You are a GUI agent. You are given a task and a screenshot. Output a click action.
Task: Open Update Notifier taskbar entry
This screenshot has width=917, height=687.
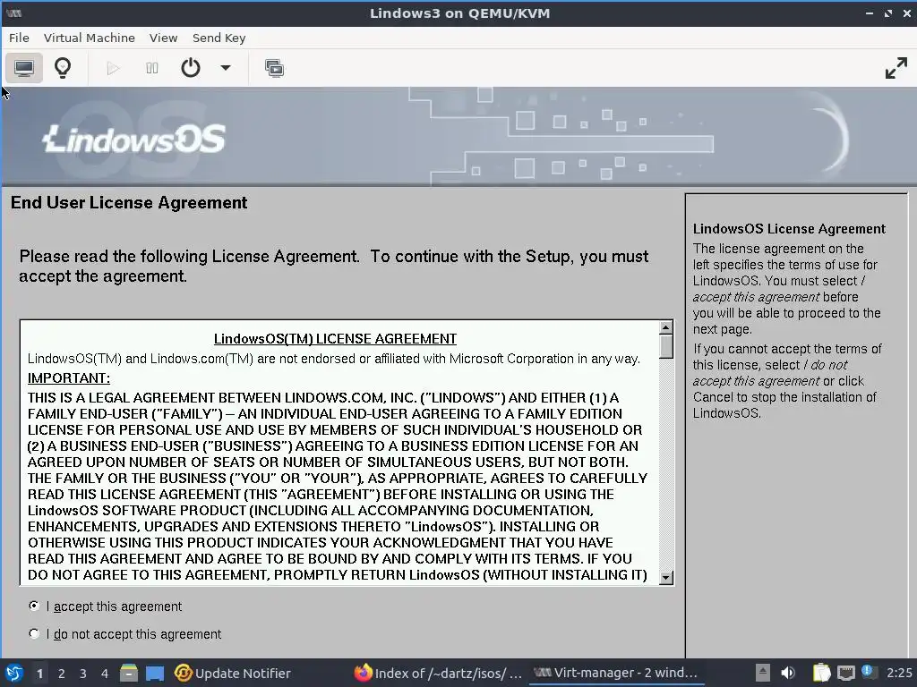[x=233, y=673]
